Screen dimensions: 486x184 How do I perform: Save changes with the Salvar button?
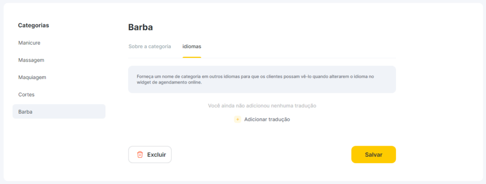pyautogui.click(x=373, y=154)
